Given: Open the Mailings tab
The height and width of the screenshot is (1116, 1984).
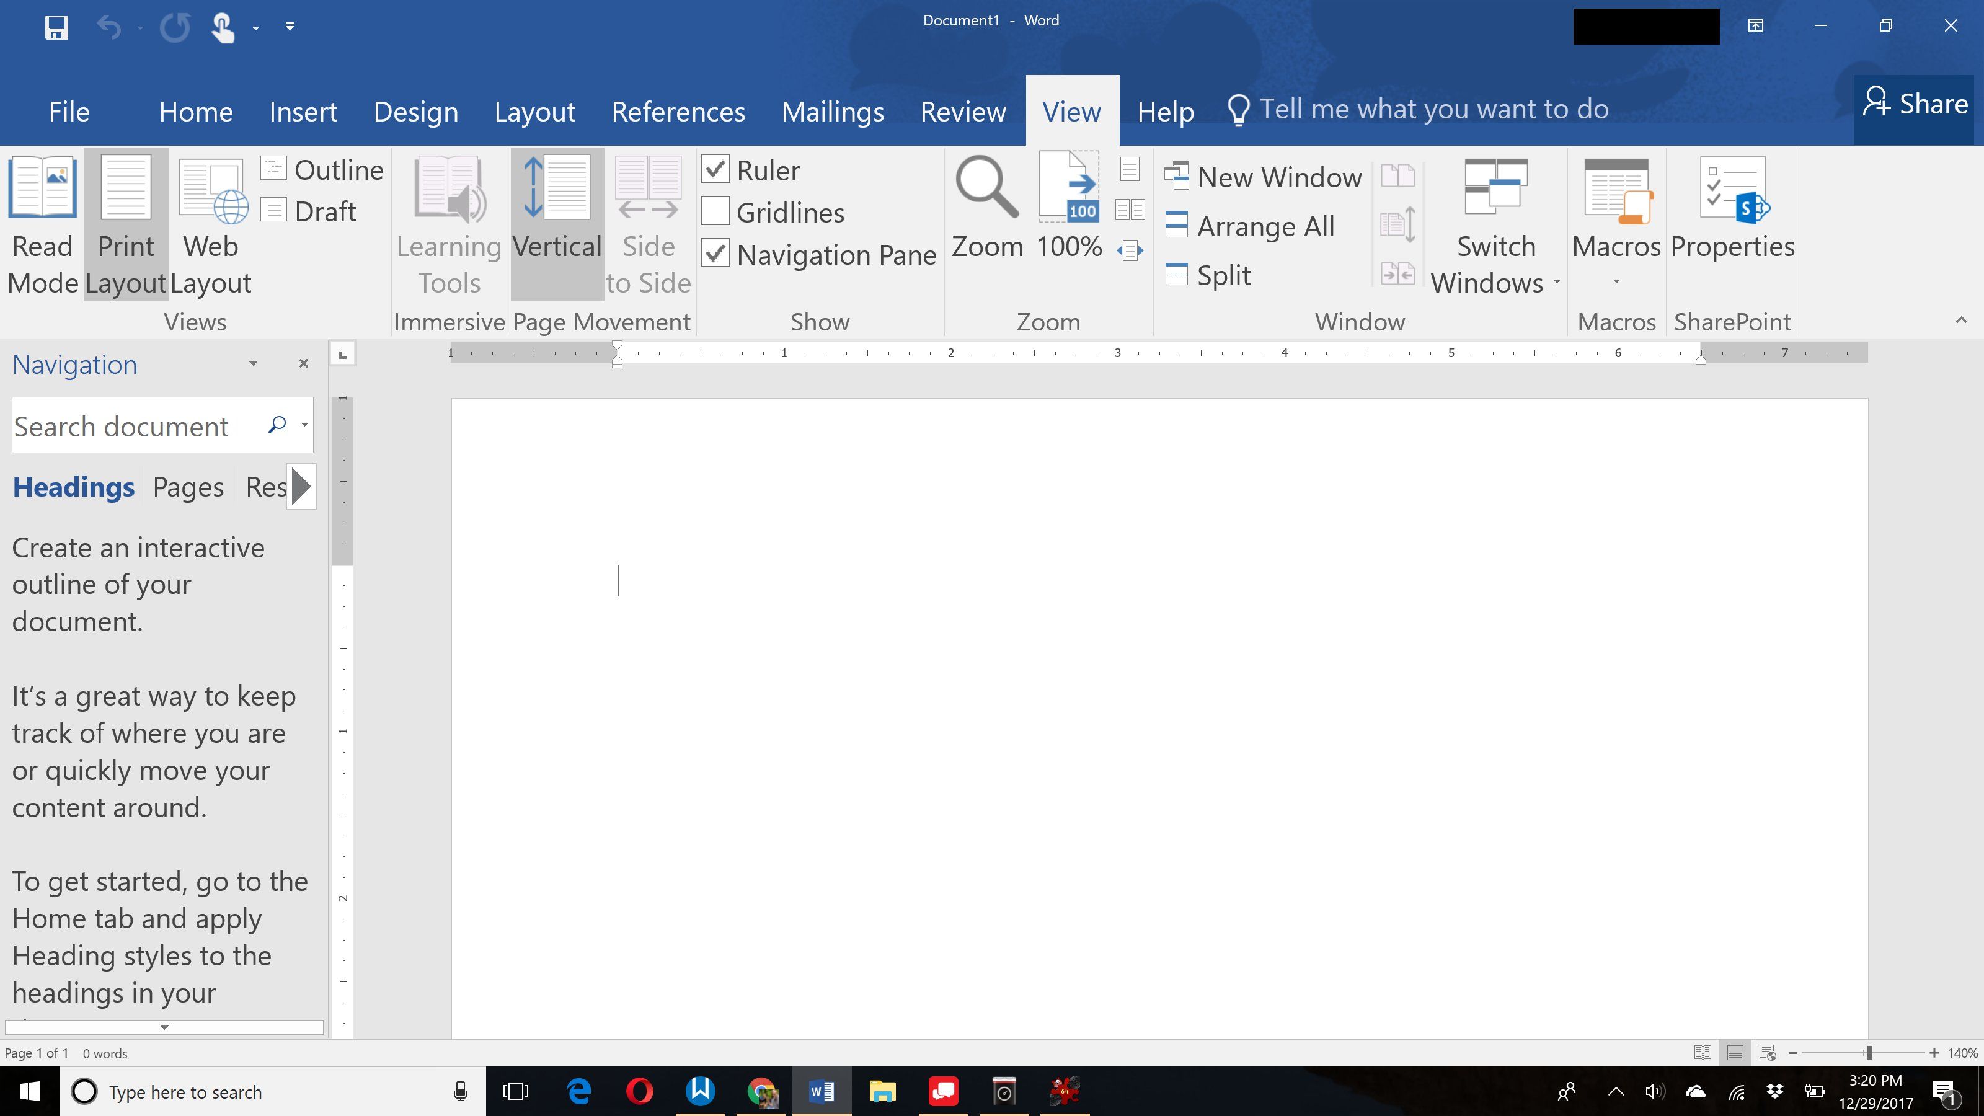Looking at the screenshot, I should (x=833, y=112).
